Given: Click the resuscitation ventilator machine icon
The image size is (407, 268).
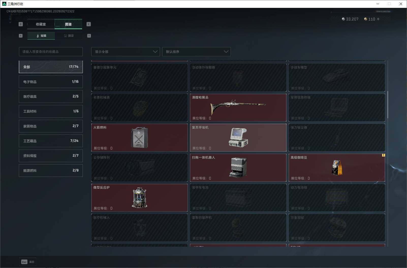Looking at the screenshot, I should pyautogui.click(x=238, y=137).
